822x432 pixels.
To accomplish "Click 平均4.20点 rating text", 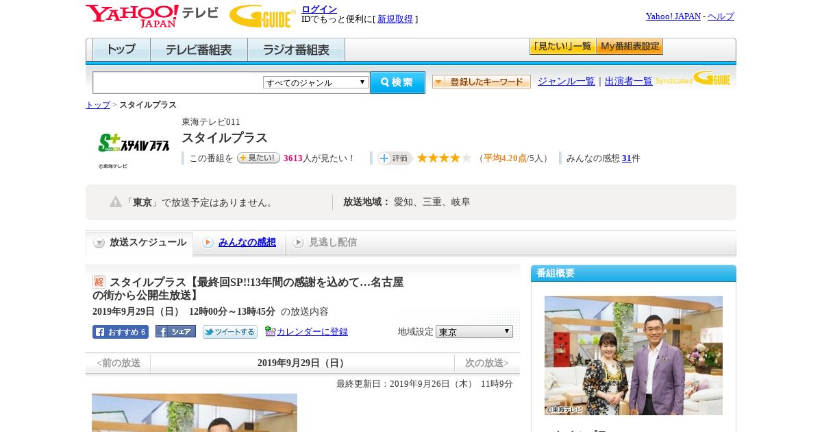I will (505, 158).
